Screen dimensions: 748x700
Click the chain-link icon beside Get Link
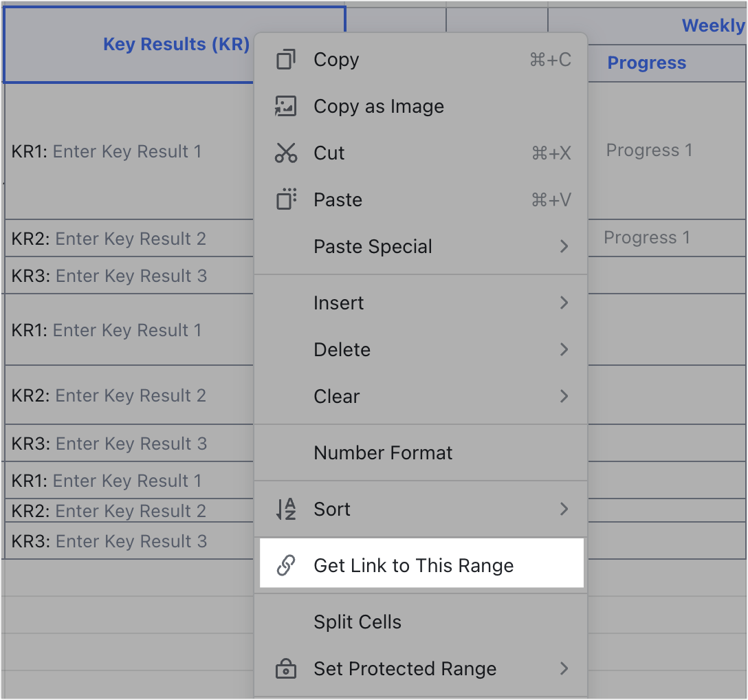click(x=285, y=565)
